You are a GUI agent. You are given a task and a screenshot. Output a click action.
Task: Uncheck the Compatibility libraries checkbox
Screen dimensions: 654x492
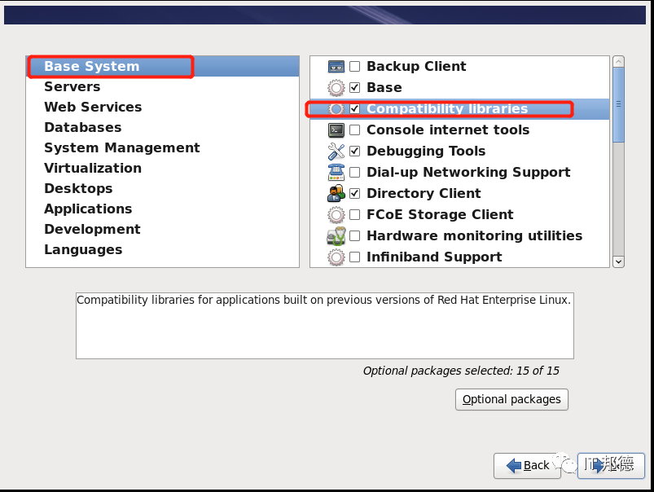click(354, 109)
